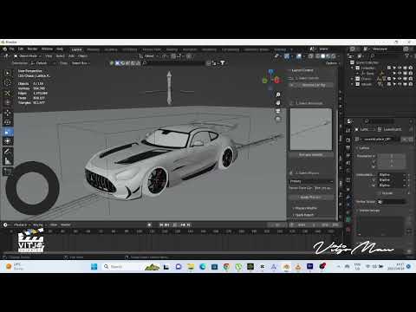Screen dimensions: 416x312
Task: Open the Edit menu
Action: click(21, 49)
